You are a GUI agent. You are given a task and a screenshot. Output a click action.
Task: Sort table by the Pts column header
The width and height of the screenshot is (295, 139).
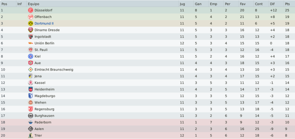(289, 4)
